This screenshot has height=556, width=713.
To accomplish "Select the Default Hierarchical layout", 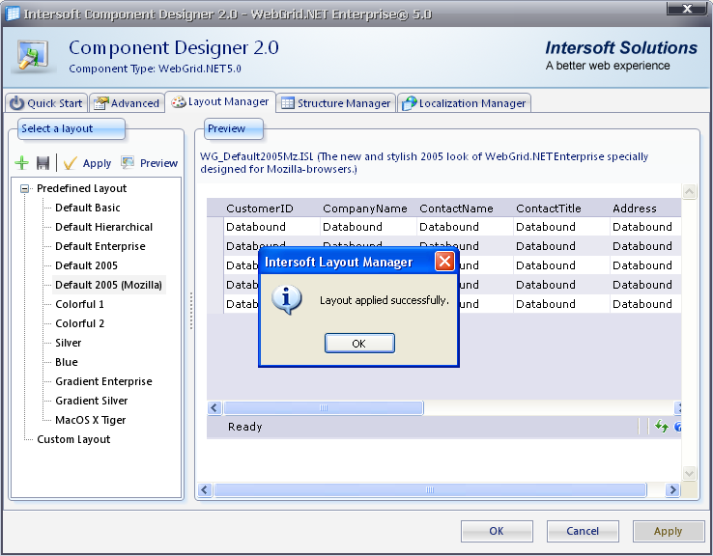I will pyautogui.click(x=103, y=227).
